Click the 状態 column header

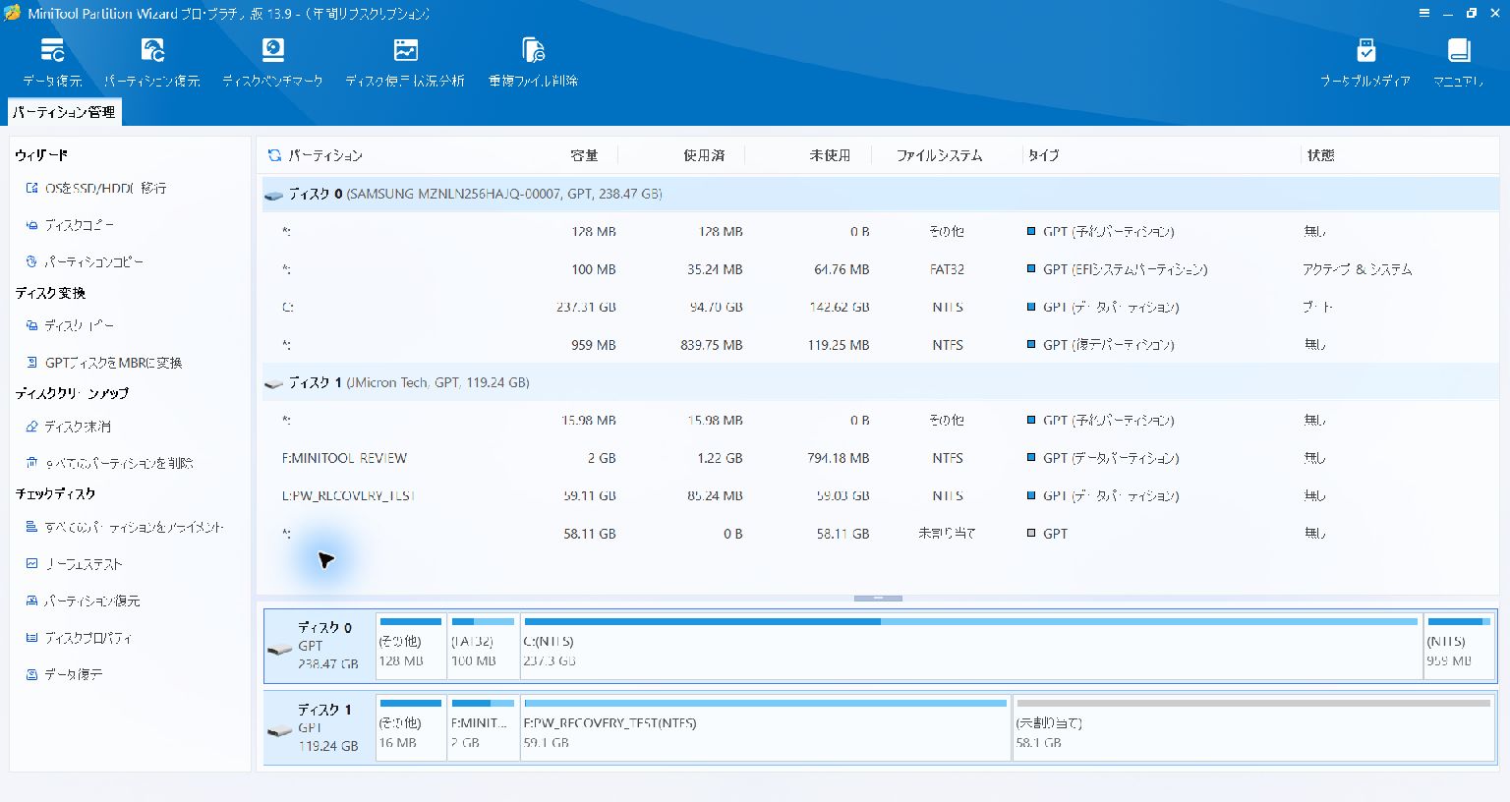1320,155
